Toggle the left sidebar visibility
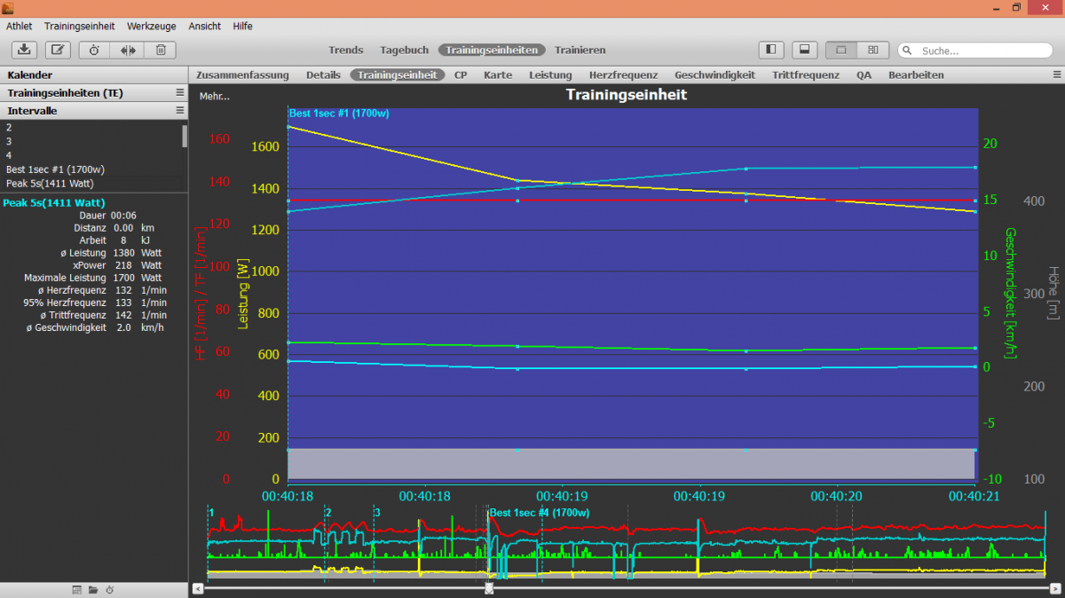 pyautogui.click(x=771, y=51)
